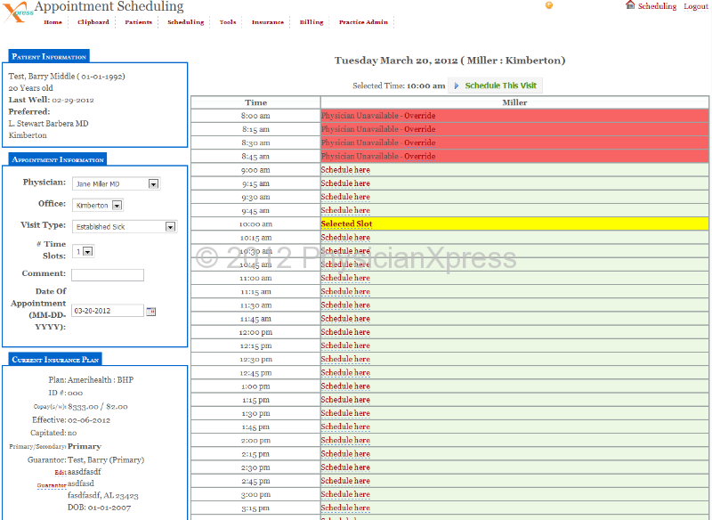Open the Billing menu
The image size is (712, 520).
click(x=311, y=22)
